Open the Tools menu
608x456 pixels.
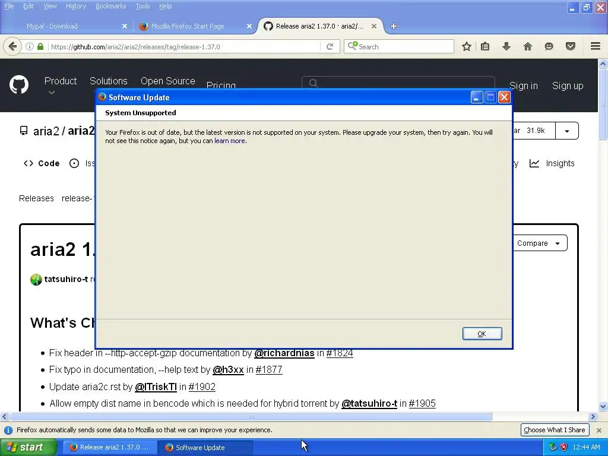pyautogui.click(x=142, y=6)
